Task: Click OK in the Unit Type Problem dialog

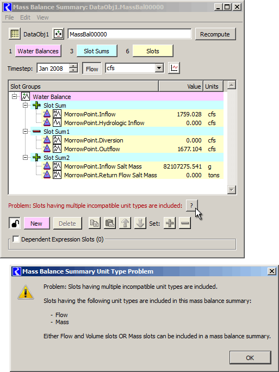Action: (x=250, y=357)
